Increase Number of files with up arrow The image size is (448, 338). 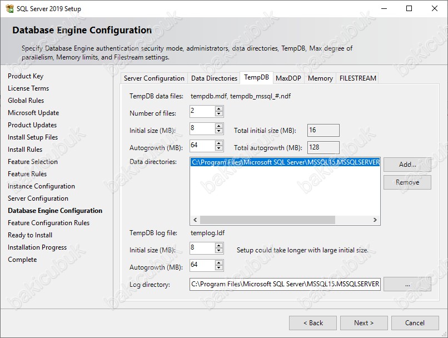pyautogui.click(x=219, y=109)
